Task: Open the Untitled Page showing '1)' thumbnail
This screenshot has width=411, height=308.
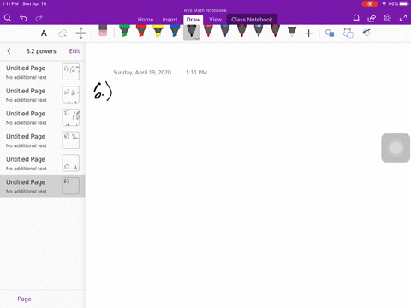Action: pyautogui.click(x=43, y=72)
